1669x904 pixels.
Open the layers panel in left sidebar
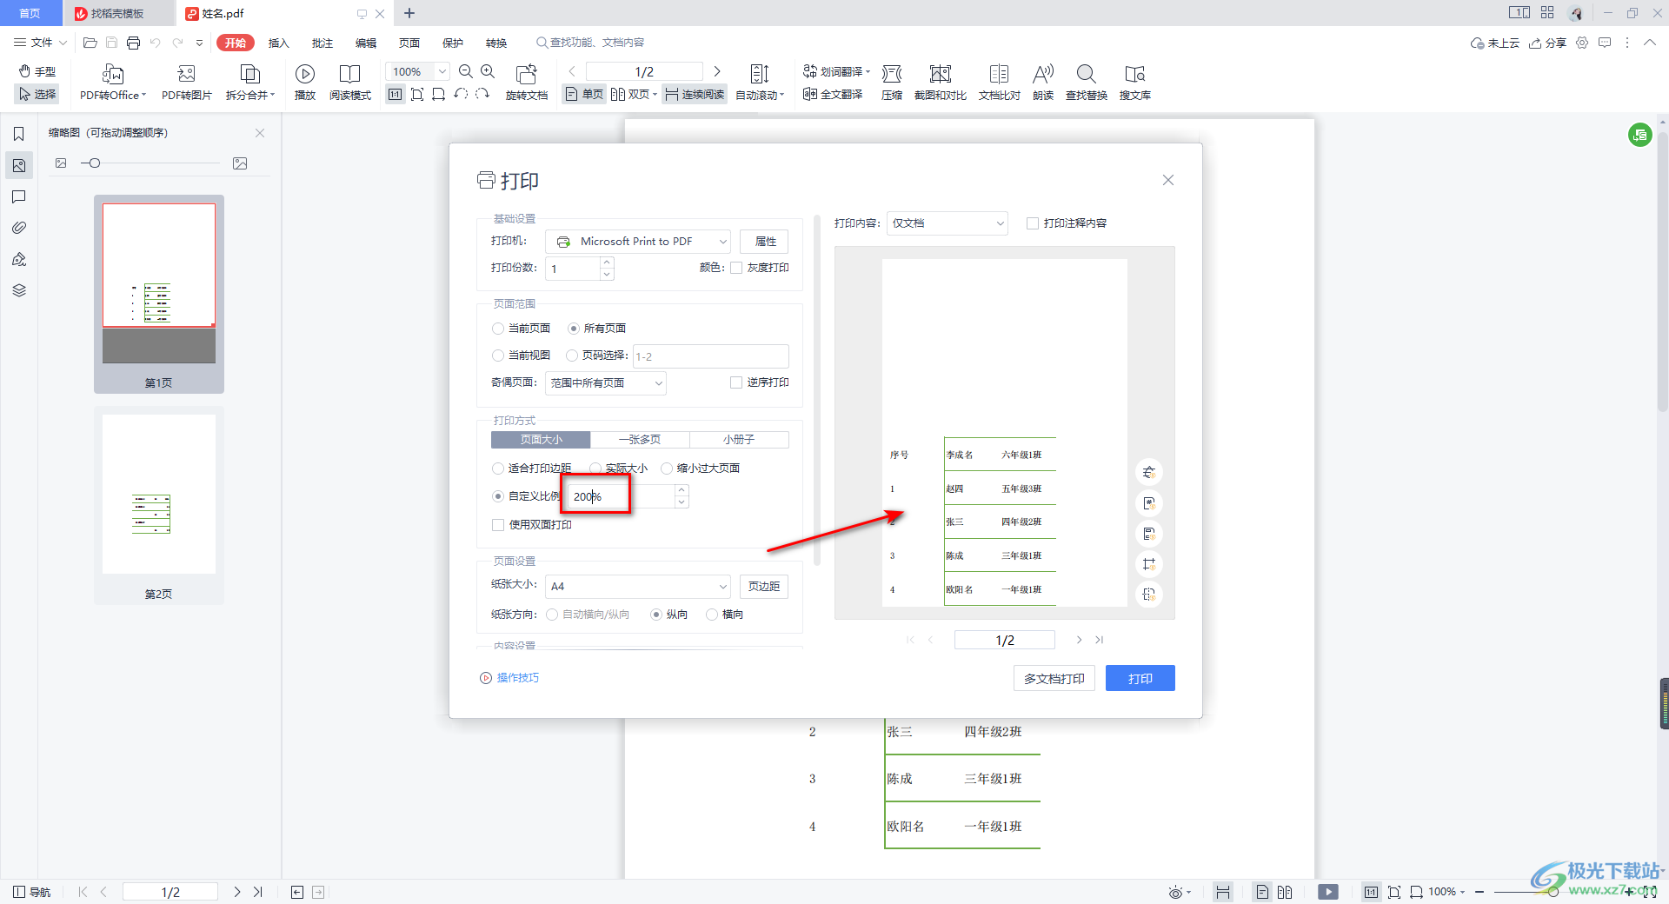tap(18, 290)
